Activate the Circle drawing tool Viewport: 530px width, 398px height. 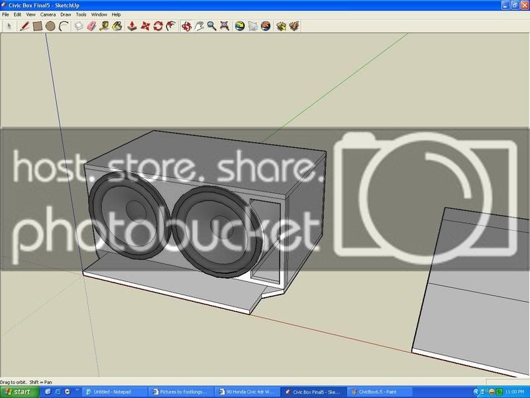50,26
